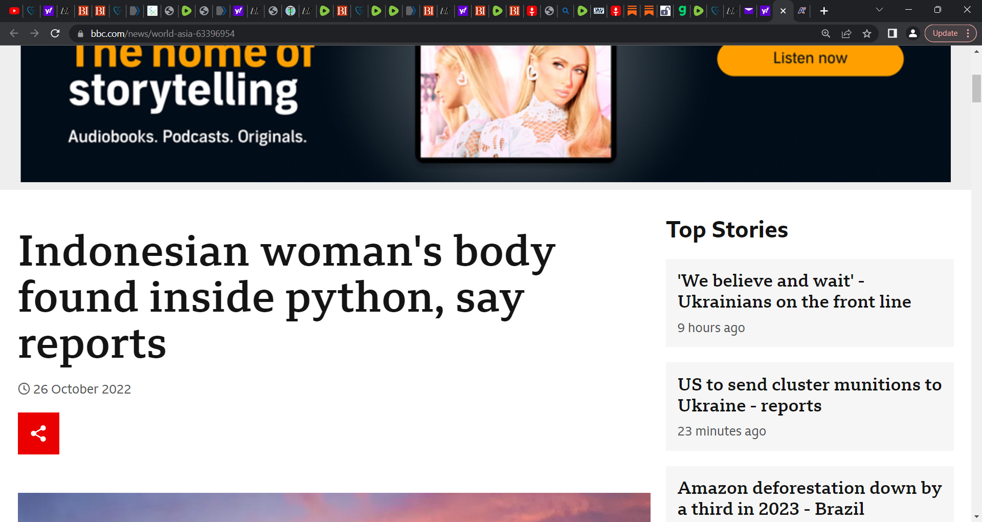
Task: Click the padlock icon in the address bar
Action: pyautogui.click(x=80, y=34)
